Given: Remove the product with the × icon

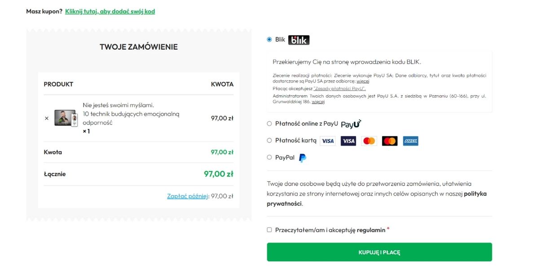Looking at the screenshot, I should 47,118.
